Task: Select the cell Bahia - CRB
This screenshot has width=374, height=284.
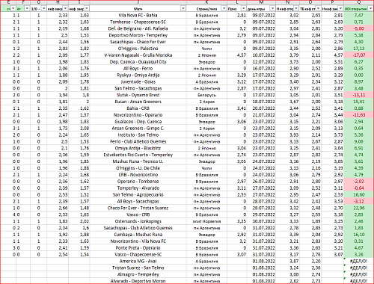Action: [138, 108]
